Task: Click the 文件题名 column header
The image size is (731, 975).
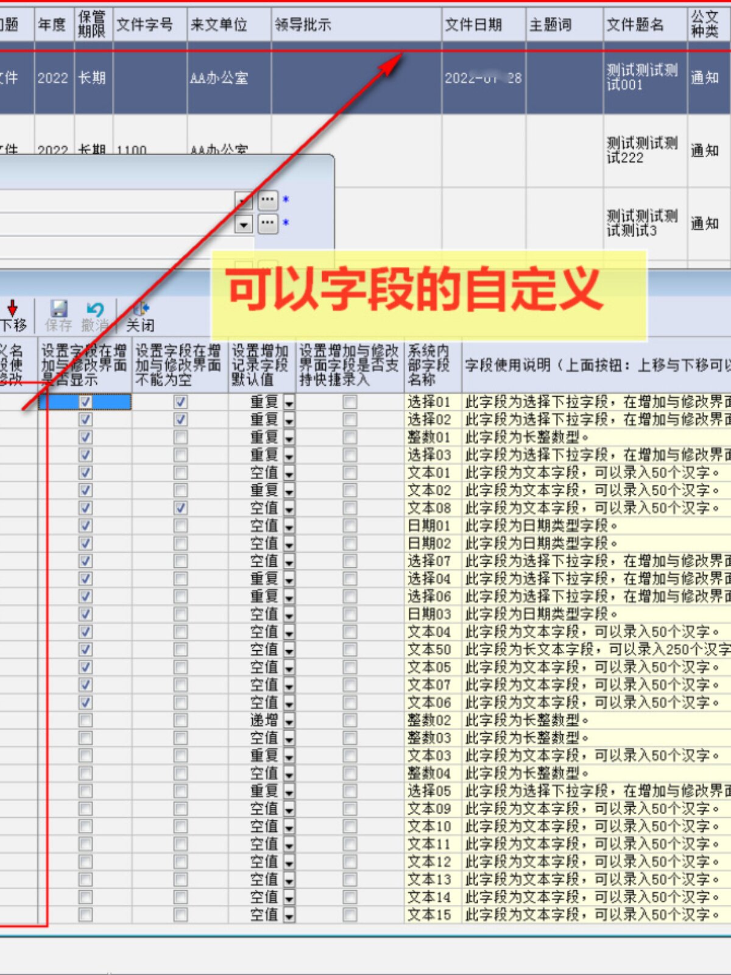Action: point(645,24)
